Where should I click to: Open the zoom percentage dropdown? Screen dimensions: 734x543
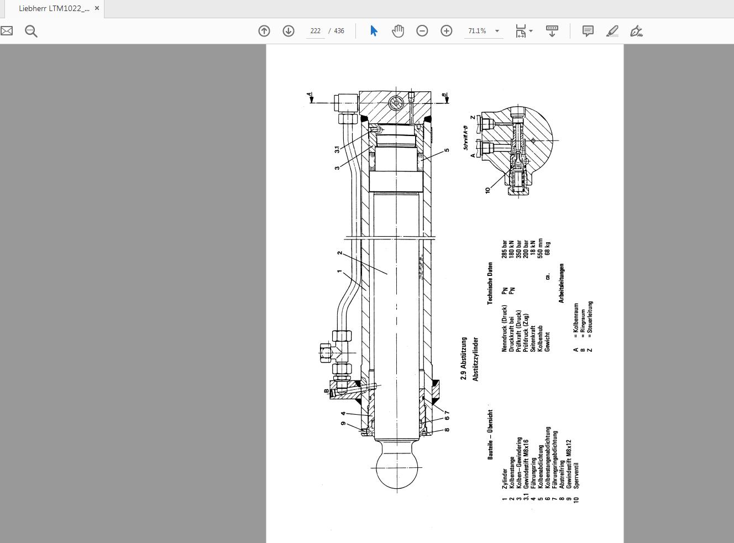[497, 31]
